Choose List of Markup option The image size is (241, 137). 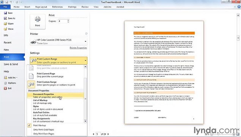pos(55,102)
